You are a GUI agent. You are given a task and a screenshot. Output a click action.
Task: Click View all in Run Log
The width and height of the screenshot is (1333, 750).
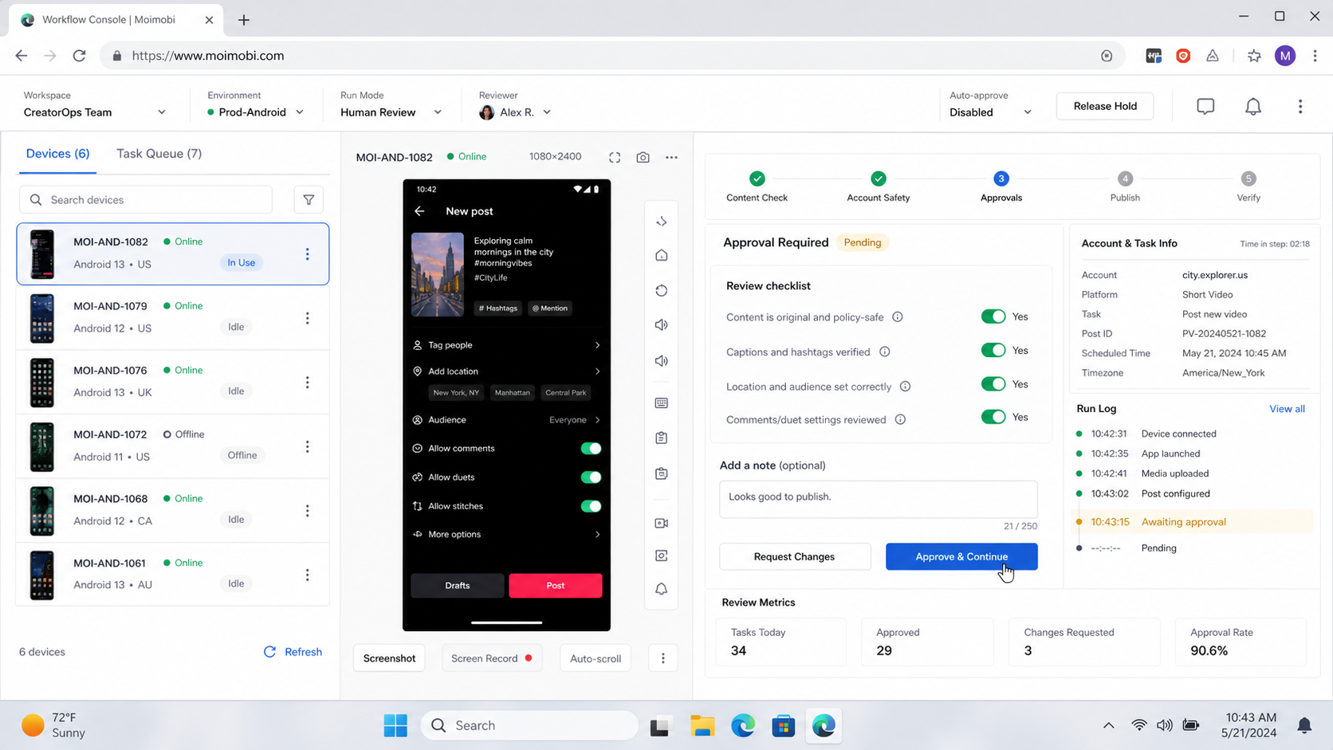pyautogui.click(x=1287, y=409)
